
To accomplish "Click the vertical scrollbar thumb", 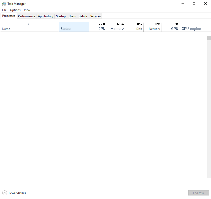I will tap(209, 38).
